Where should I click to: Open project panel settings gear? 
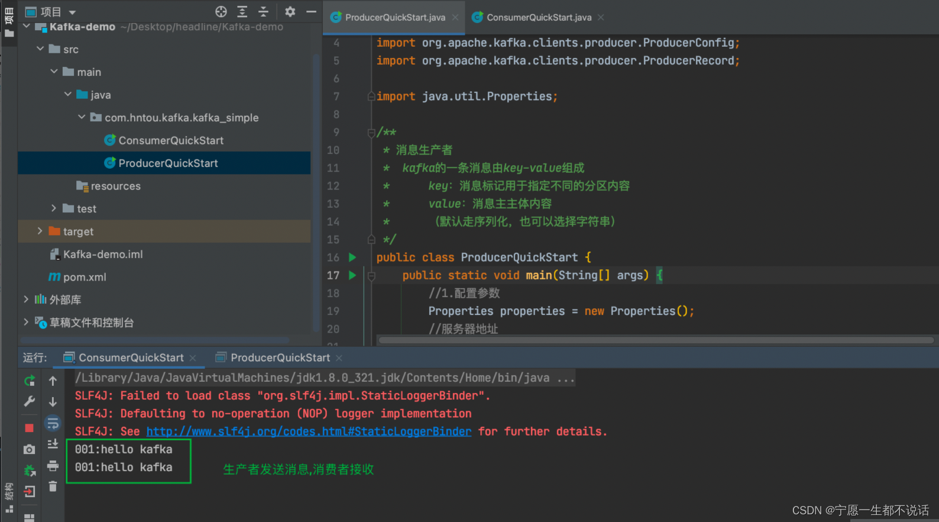290,11
